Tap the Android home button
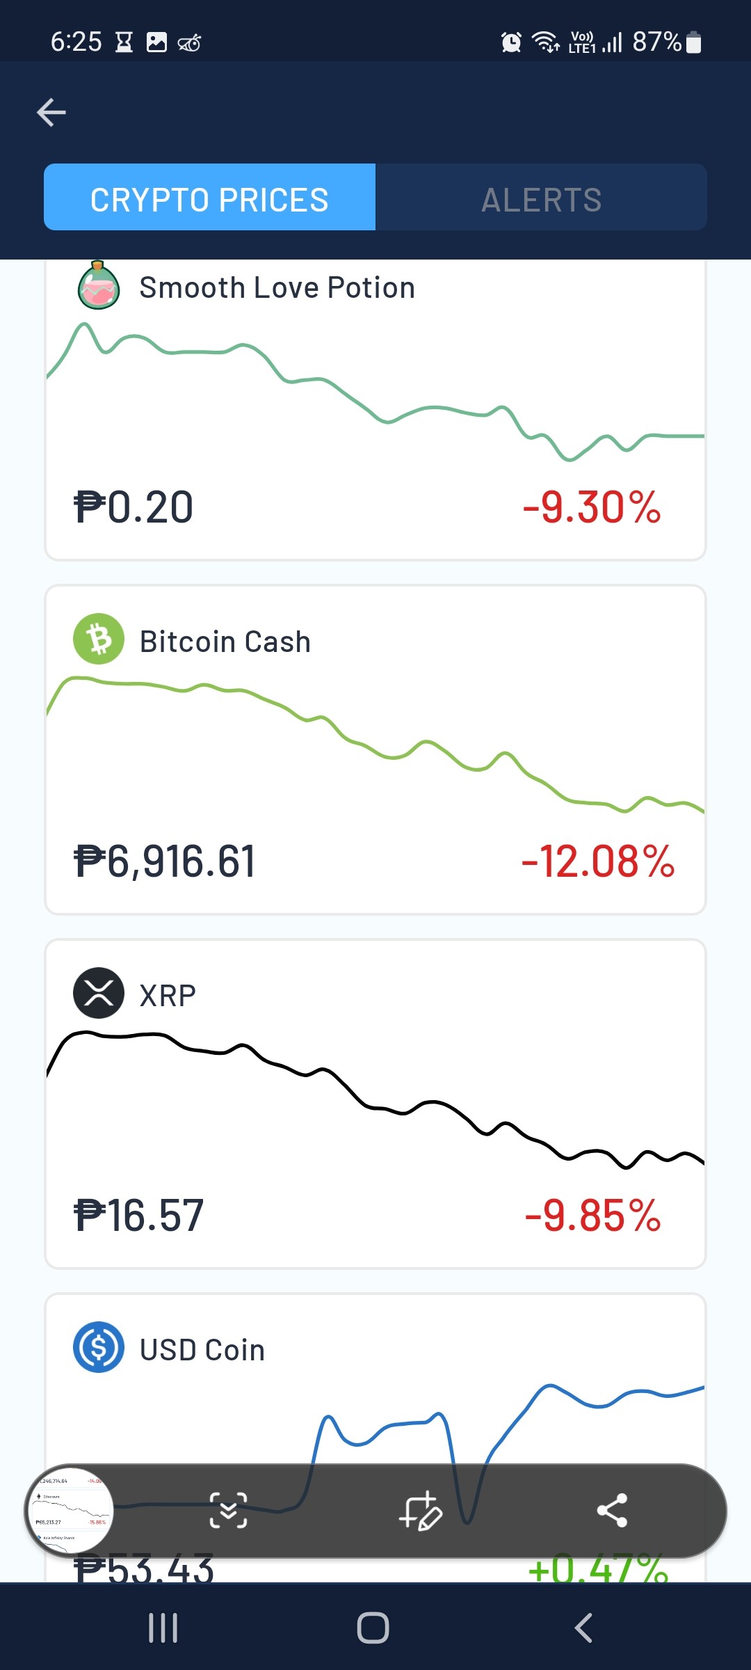Image resolution: width=751 pixels, height=1670 pixels. coord(373,1628)
